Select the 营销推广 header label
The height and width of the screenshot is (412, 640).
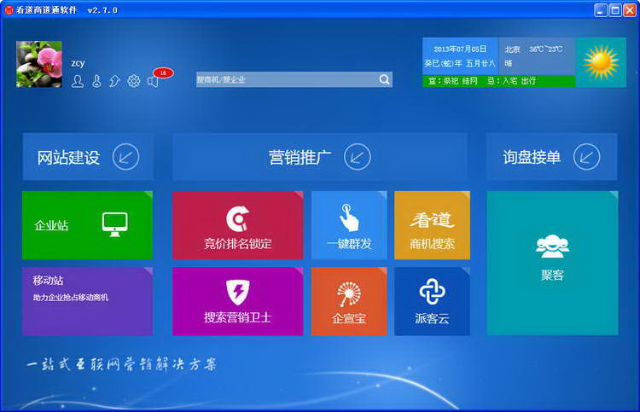point(300,158)
